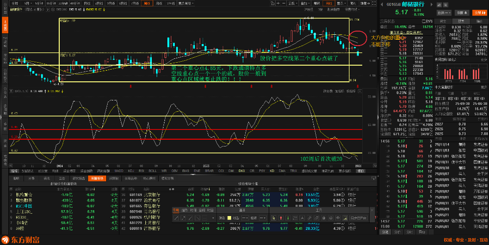Screen dimensions: 489x245
Task: Select the text A annotation tool
Action: click(x=302, y=218)
